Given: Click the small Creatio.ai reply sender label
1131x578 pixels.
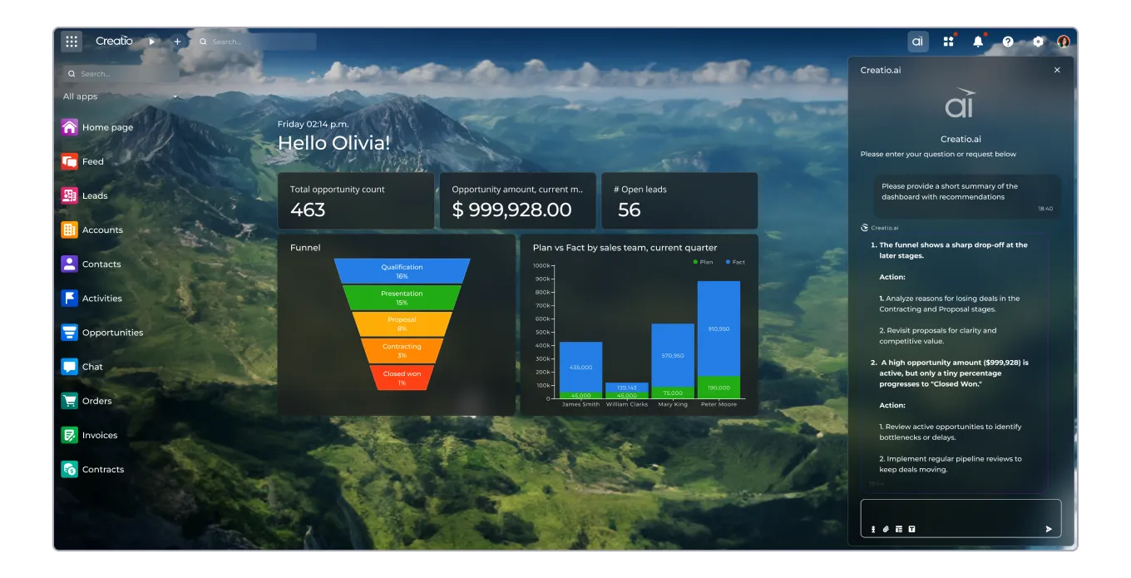Looking at the screenshot, I should click(880, 227).
